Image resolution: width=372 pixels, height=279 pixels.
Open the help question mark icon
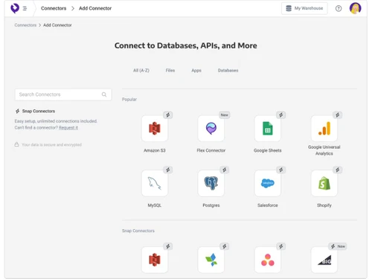(339, 8)
